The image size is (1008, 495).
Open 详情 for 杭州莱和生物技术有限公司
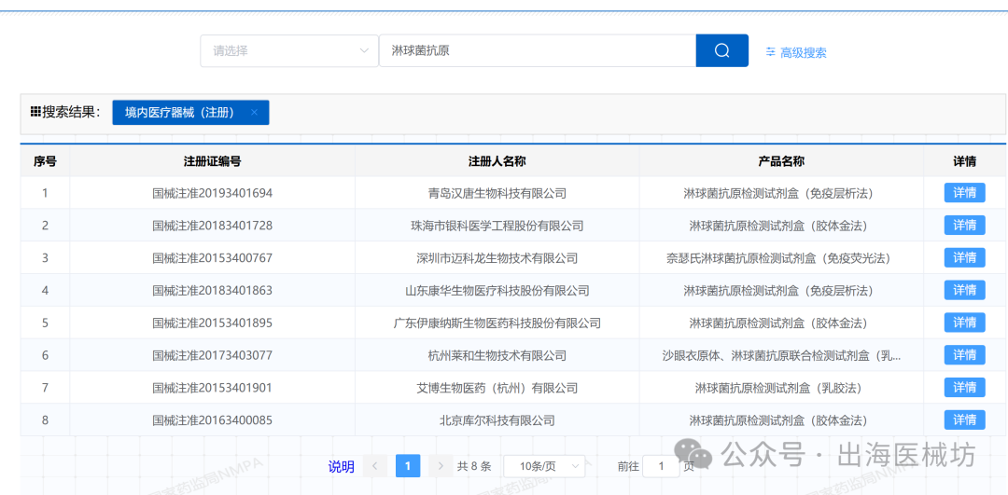(x=964, y=355)
